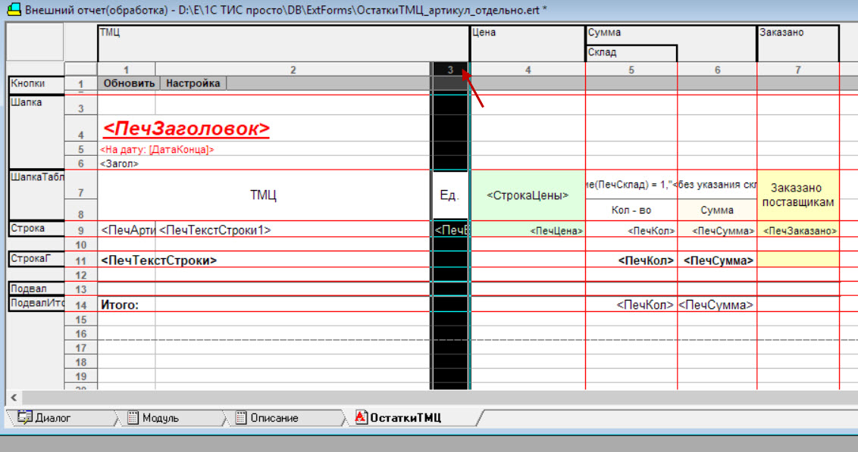The width and height of the screenshot is (858, 452).
Task: Click the Заказано vertical section header
Action: (x=798, y=43)
